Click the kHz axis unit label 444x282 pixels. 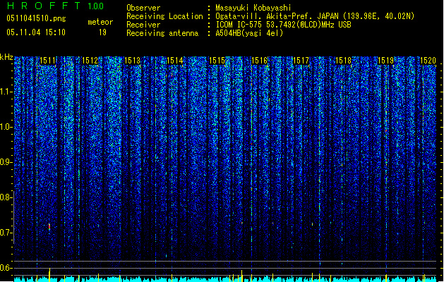6,57
